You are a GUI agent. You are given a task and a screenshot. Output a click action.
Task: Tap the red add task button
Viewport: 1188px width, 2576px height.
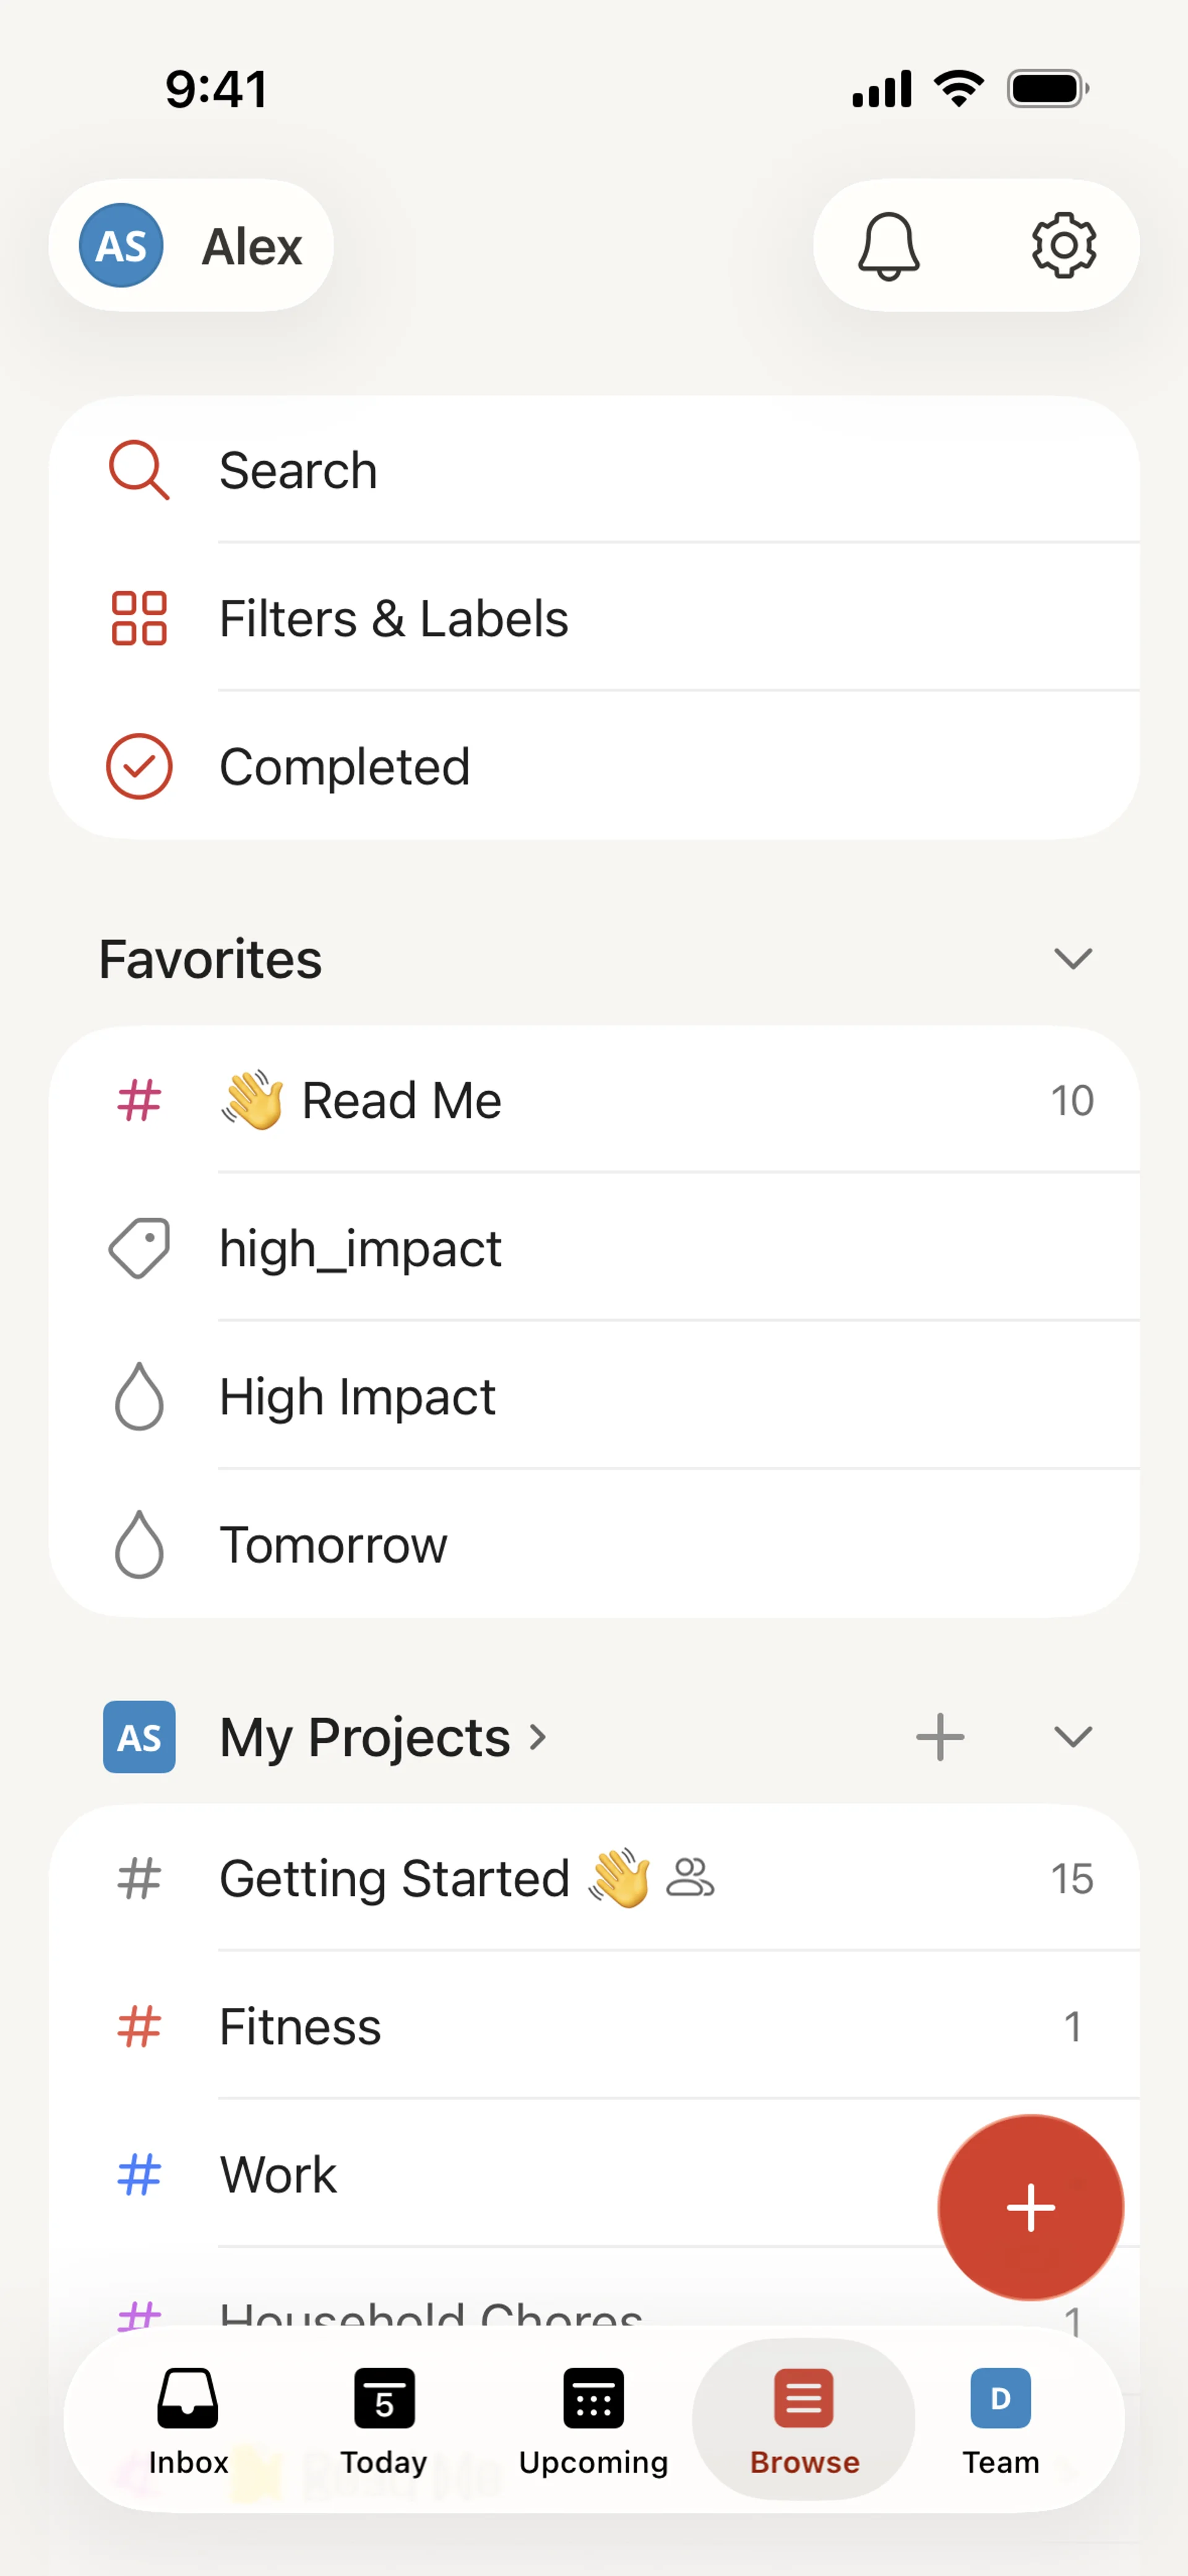1030,2207
